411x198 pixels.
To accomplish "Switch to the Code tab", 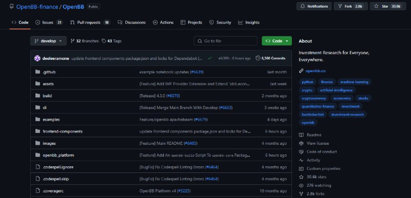I will [x=20, y=23].
